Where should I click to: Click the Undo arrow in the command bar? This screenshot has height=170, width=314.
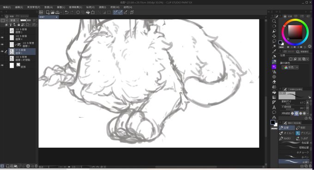66,12
